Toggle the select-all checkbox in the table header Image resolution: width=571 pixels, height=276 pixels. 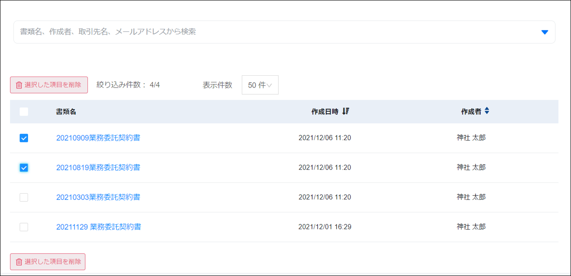point(24,112)
